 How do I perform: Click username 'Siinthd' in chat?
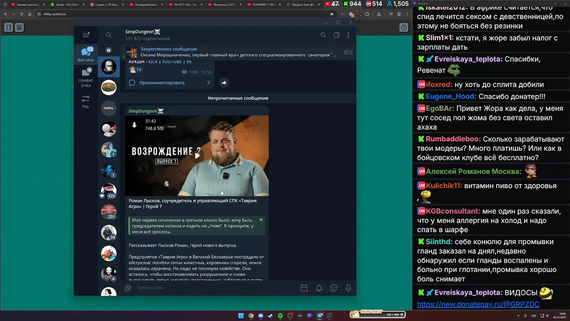tap(439, 242)
